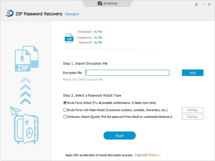Image resolution: width=215 pixels, height=161 pixels.
Task: Open Settings for Dictionary Attack
Action: 192,117
